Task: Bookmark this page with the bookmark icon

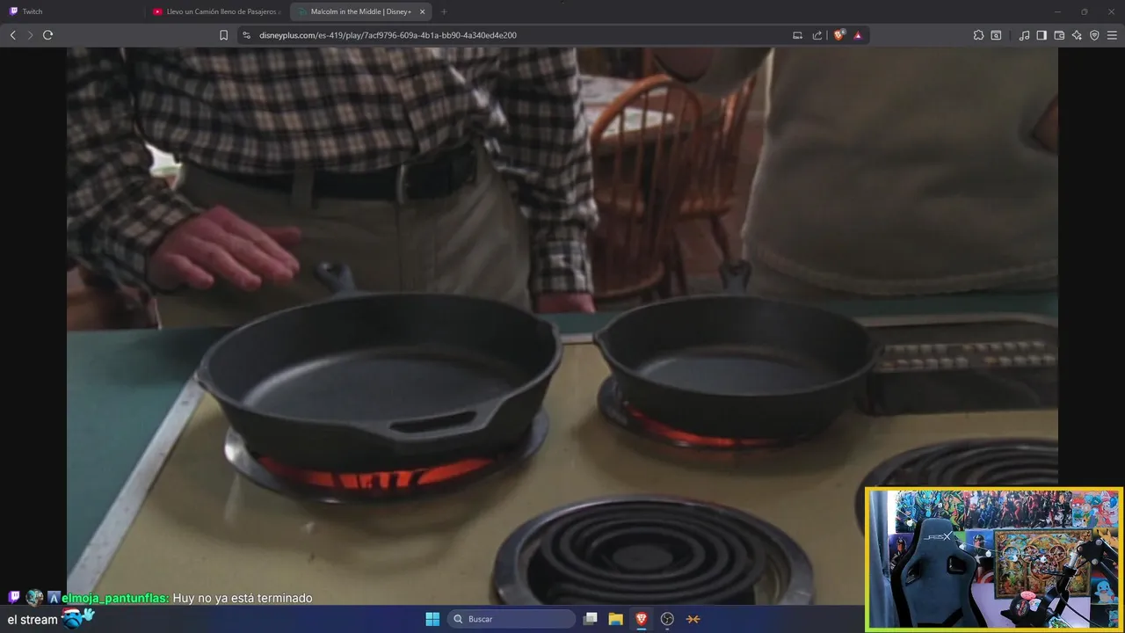Action: pyautogui.click(x=223, y=35)
